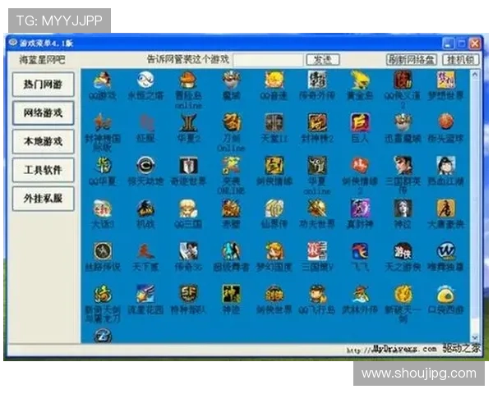Screen dimensions: 493x394
Task: Open 惊天动地 game icon
Action: [x=145, y=165]
